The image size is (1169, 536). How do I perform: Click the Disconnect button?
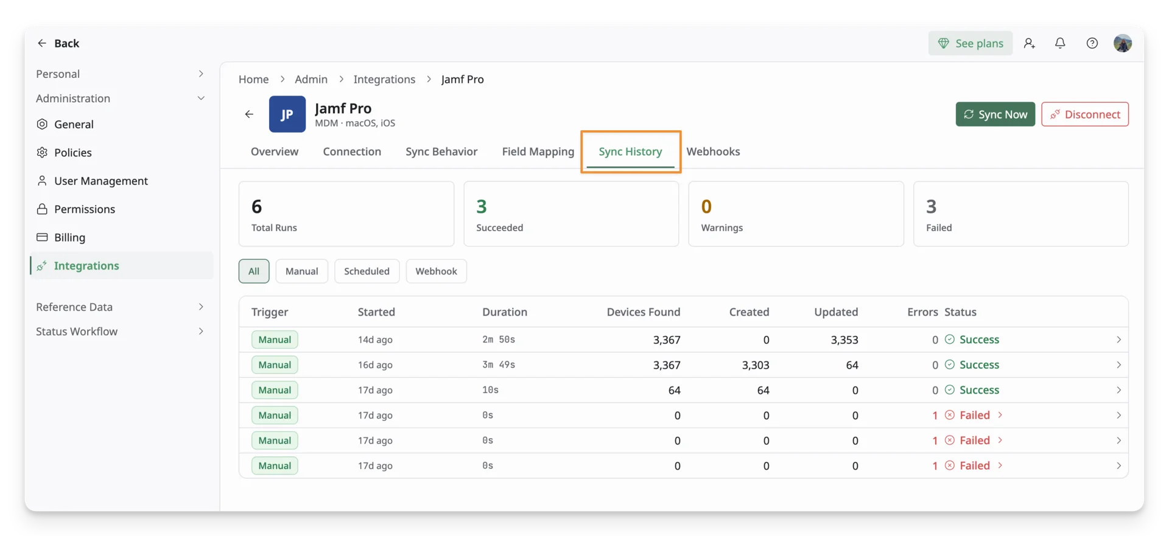(1085, 114)
